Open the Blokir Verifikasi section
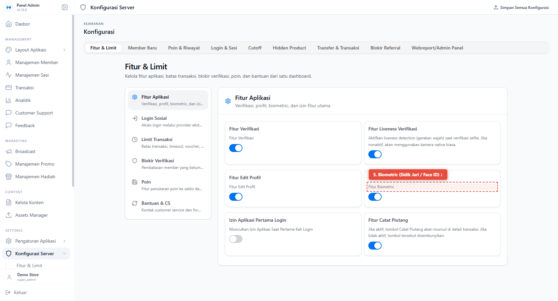The width and height of the screenshot is (558, 301). pos(168,164)
